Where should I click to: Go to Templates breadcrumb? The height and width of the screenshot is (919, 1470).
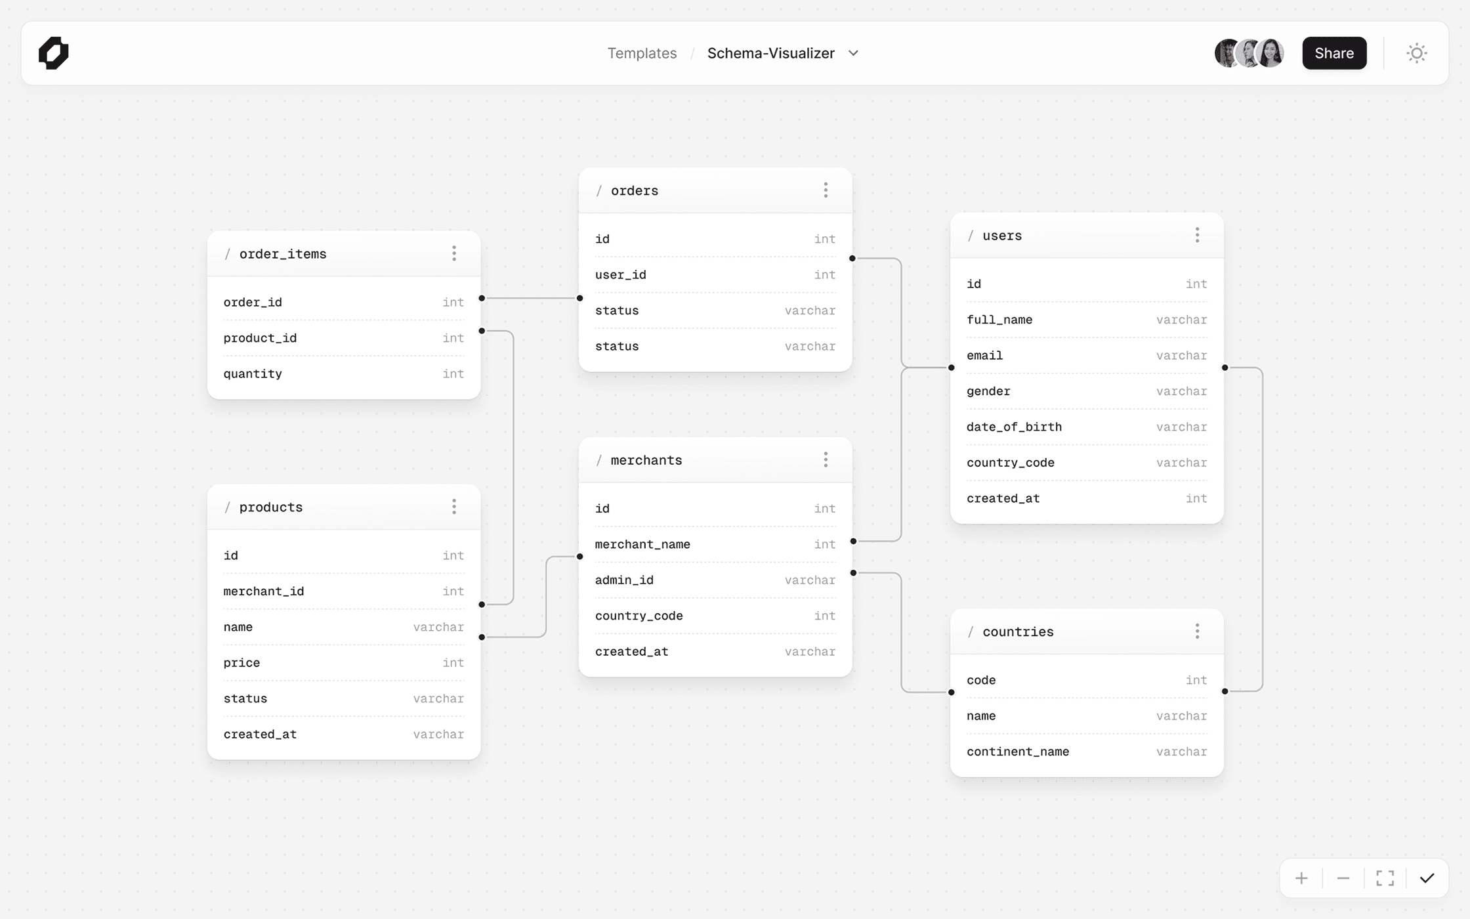tap(641, 53)
